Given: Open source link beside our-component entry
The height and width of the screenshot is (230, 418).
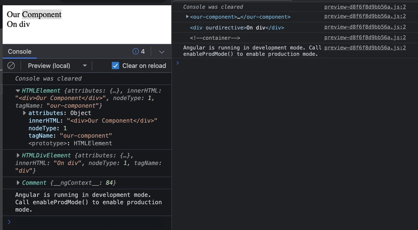Looking at the screenshot, I should pyautogui.click(x=365, y=17).
